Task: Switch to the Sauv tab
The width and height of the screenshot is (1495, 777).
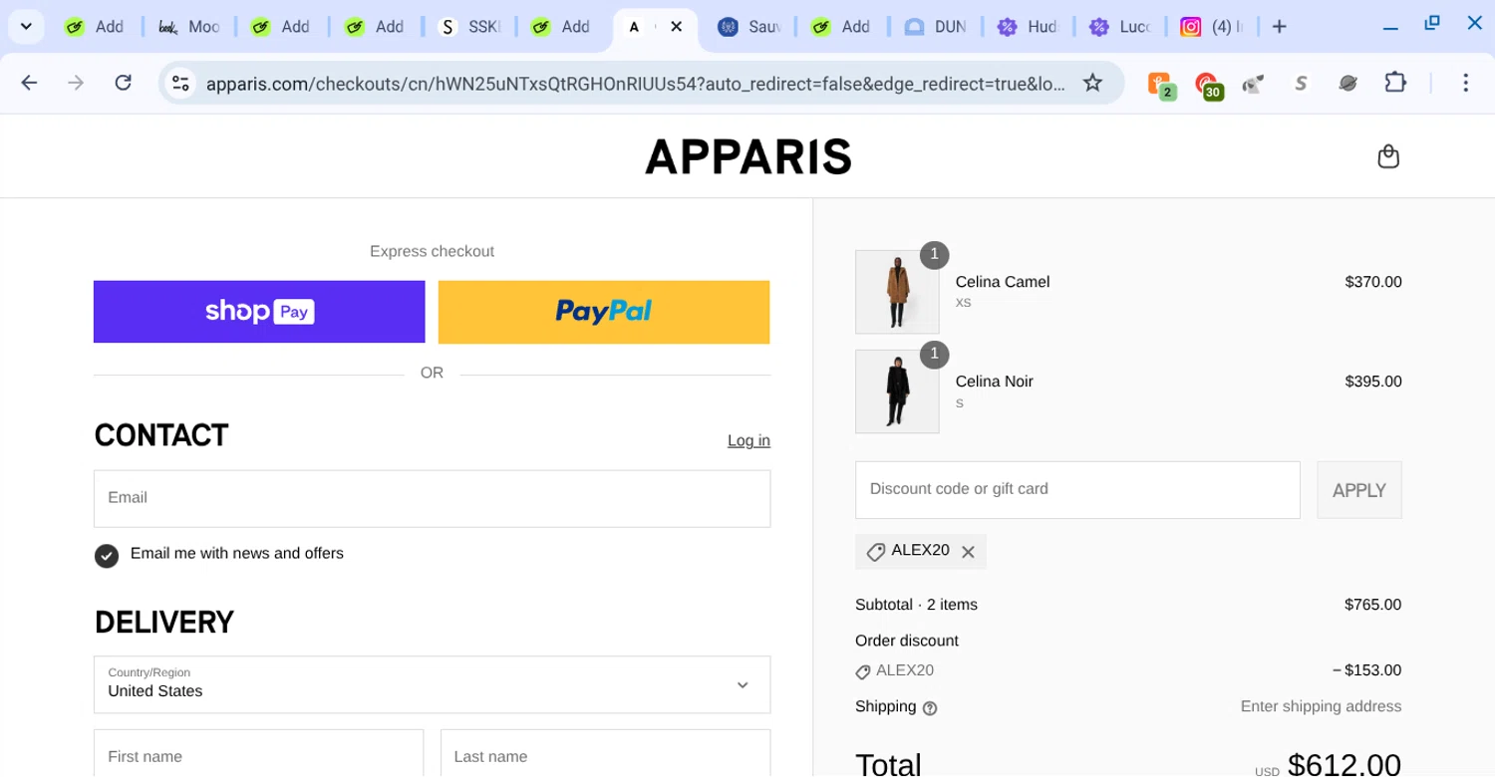Action: (x=749, y=27)
